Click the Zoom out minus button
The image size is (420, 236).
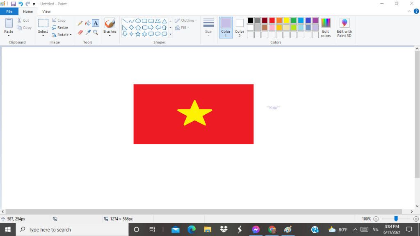click(x=376, y=219)
